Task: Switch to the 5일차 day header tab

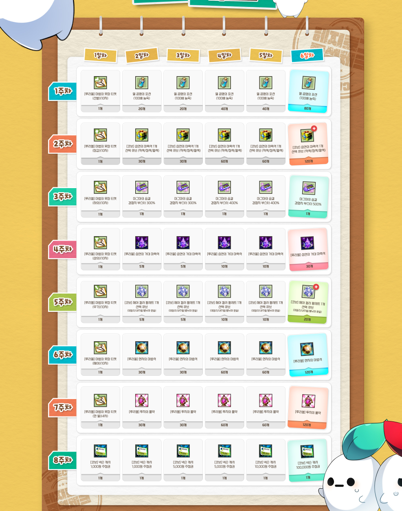Action: 266,55
